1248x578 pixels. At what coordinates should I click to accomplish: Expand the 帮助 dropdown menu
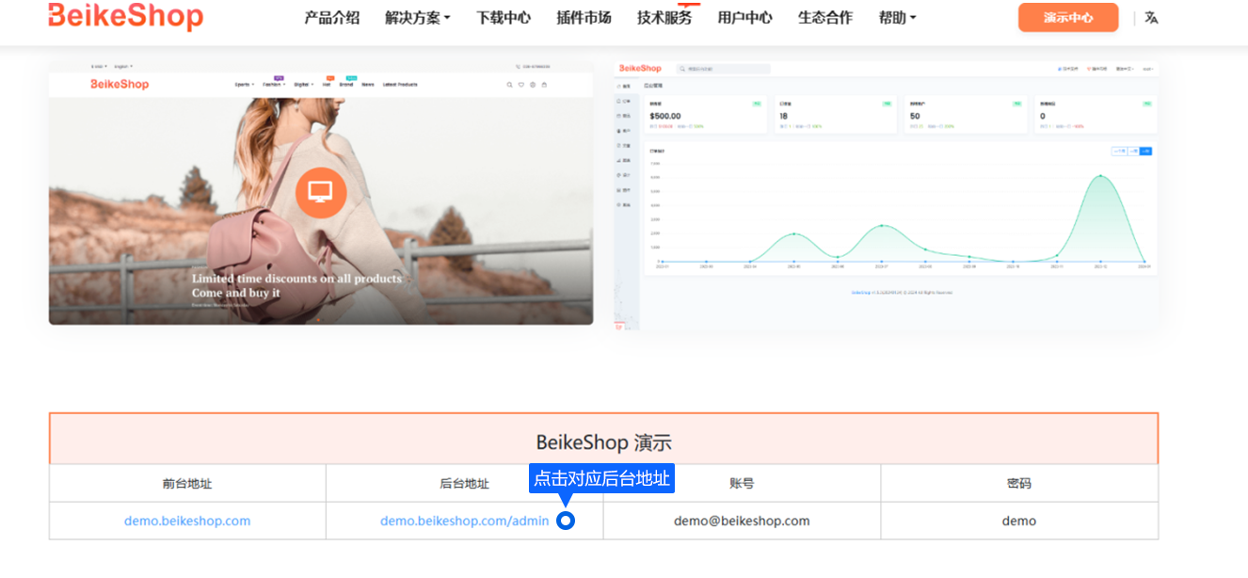(x=898, y=18)
